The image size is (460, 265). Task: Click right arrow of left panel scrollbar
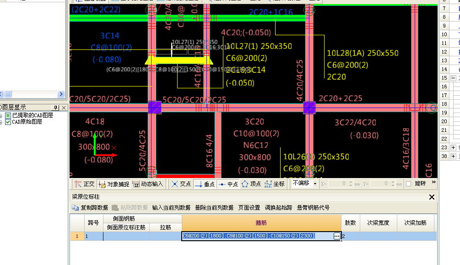(61, 94)
